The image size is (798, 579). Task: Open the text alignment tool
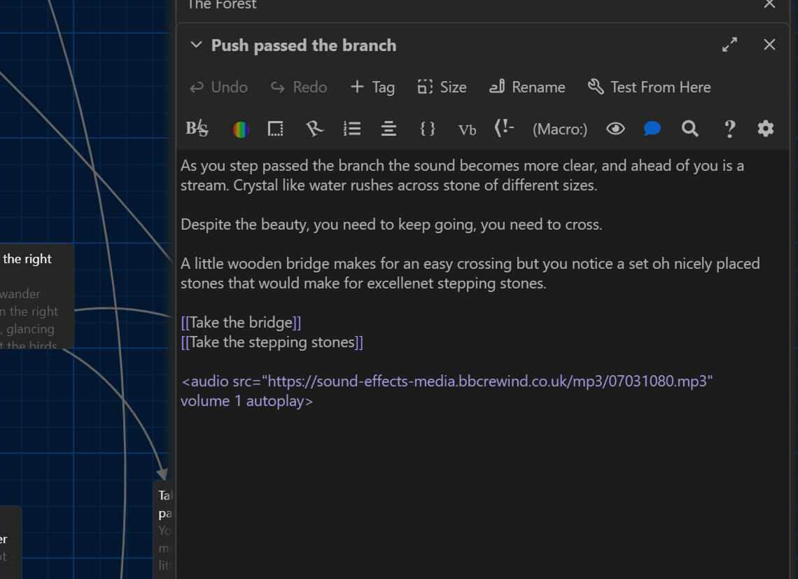(388, 129)
